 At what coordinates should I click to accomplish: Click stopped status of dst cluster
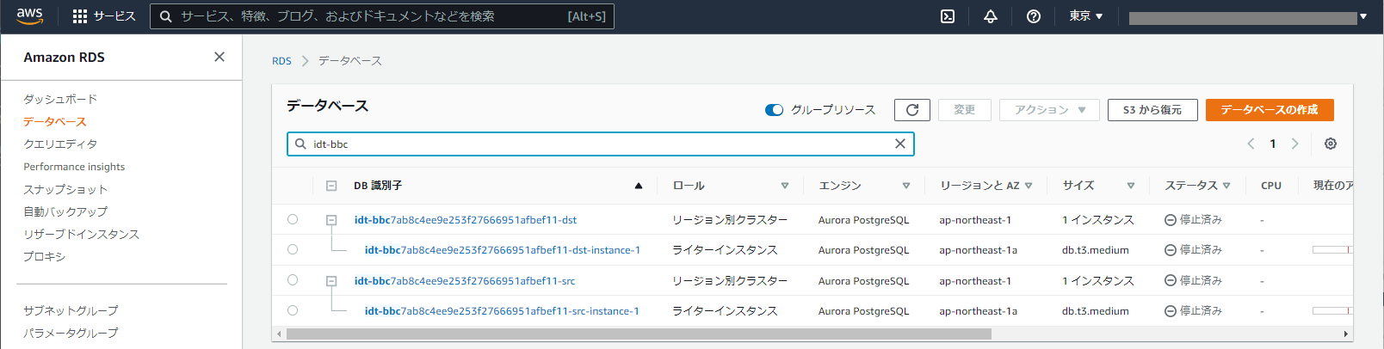[x=1193, y=220]
